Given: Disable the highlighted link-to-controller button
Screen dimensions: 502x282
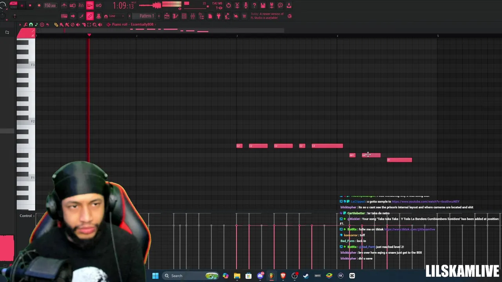Looking at the screenshot, I should click(x=90, y=16).
